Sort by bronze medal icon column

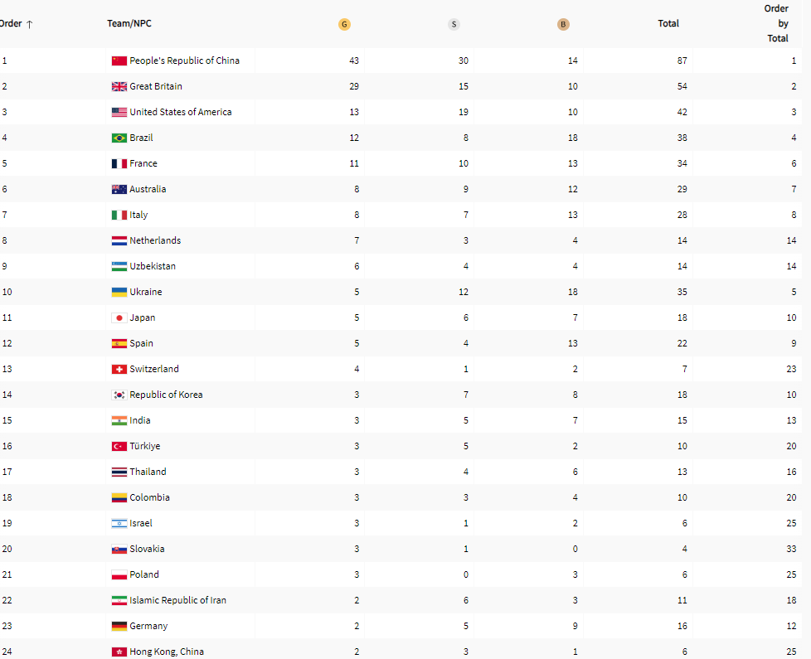(563, 24)
